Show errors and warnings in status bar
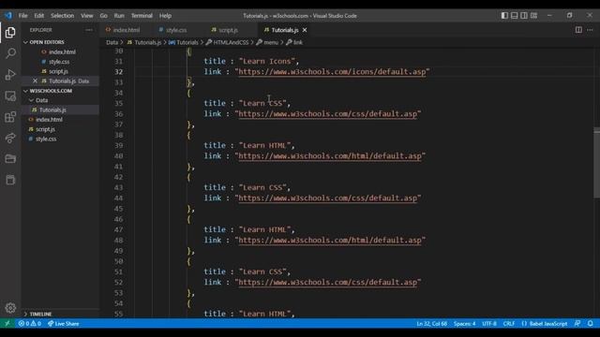This screenshot has height=337, width=600. pyautogui.click(x=29, y=324)
